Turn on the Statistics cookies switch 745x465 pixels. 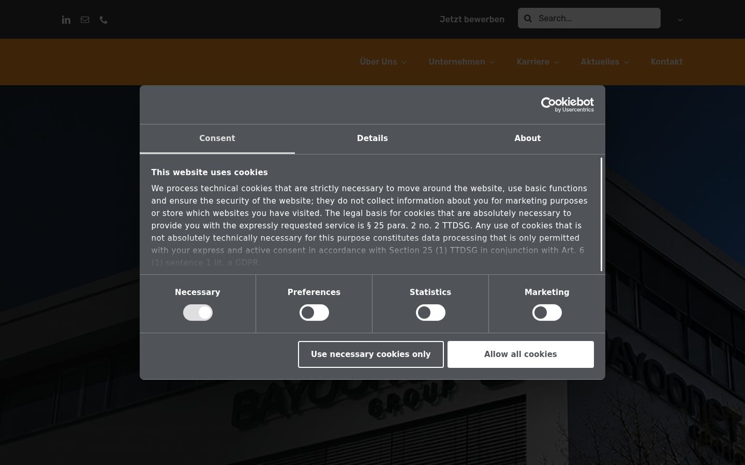click(x=430, y=313)
